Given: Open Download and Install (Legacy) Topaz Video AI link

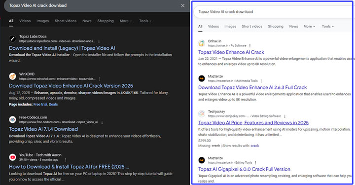Looking at the screenshot, I should 62,48.
